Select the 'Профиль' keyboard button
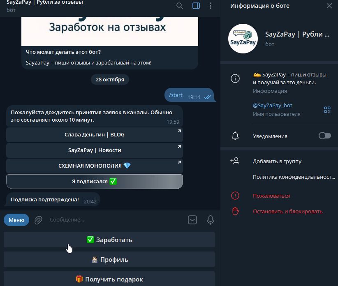 tap(109, 260)
